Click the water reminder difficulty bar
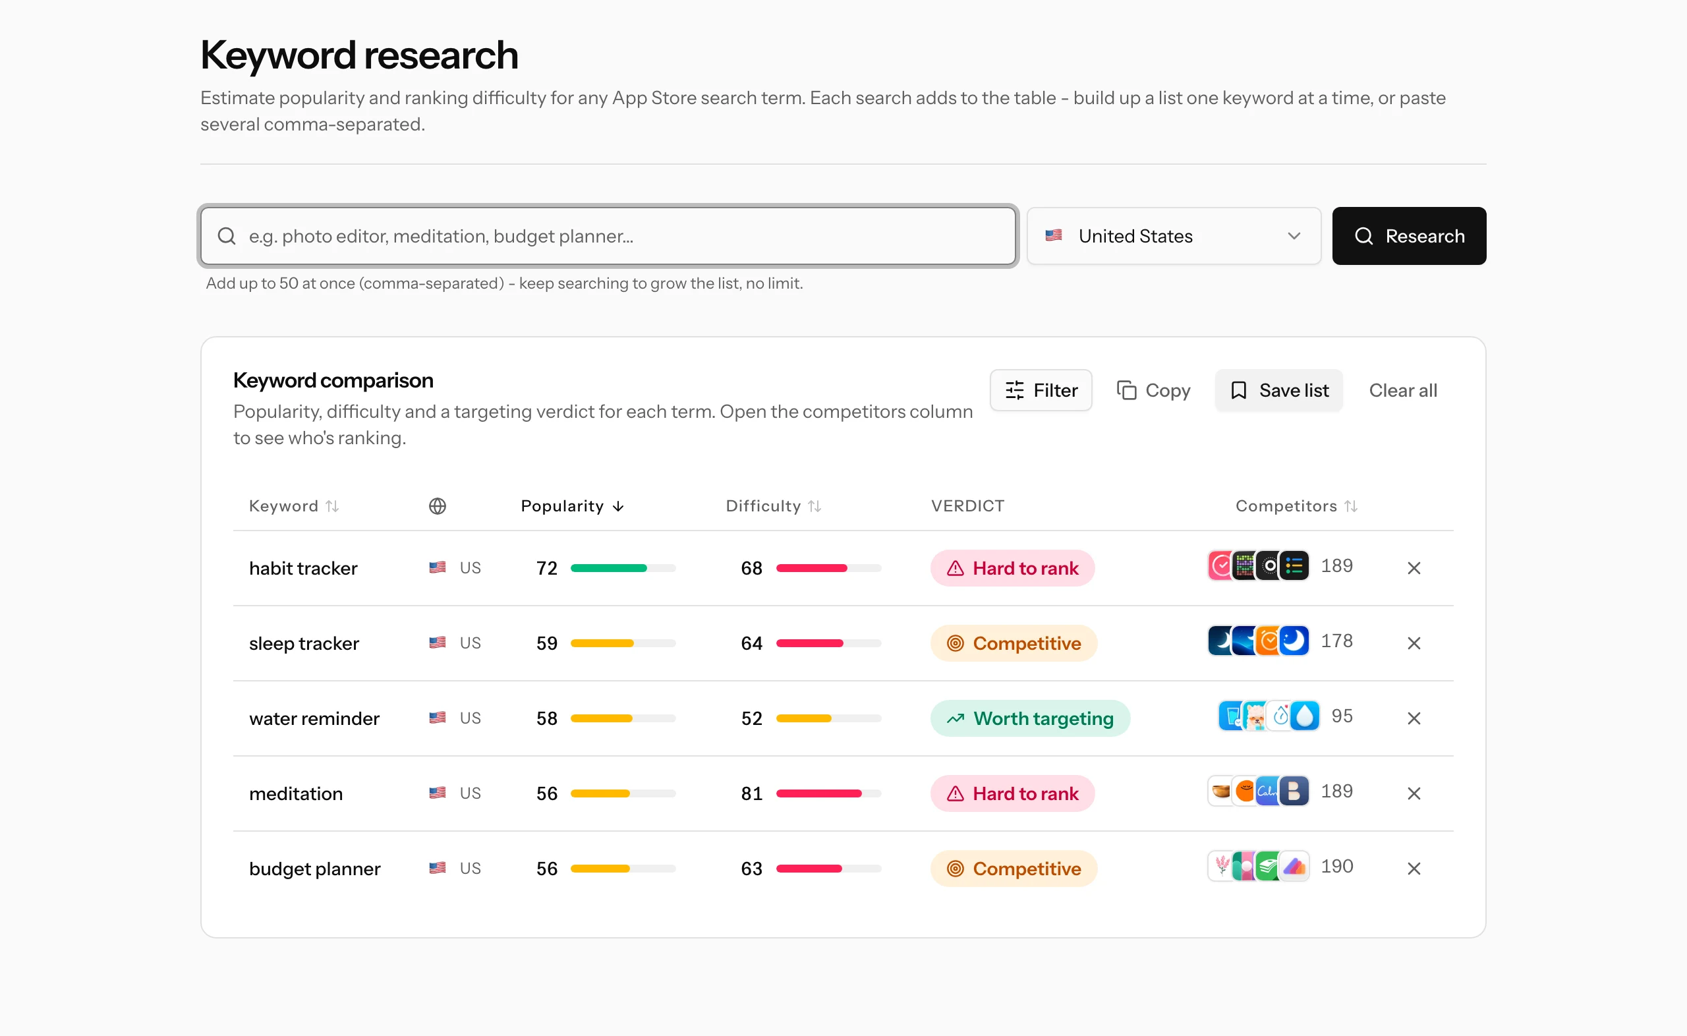Screen dimensions: 1687x1036 pos(828,718)
